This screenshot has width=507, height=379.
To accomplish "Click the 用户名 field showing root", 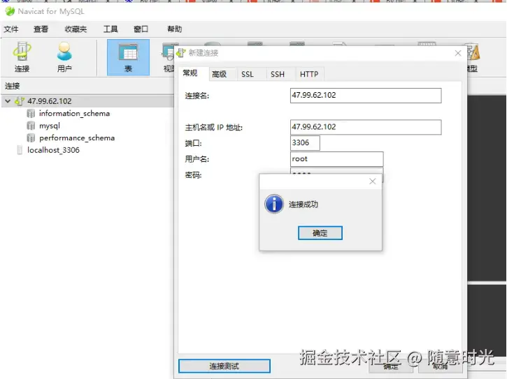I will [336, 159].
